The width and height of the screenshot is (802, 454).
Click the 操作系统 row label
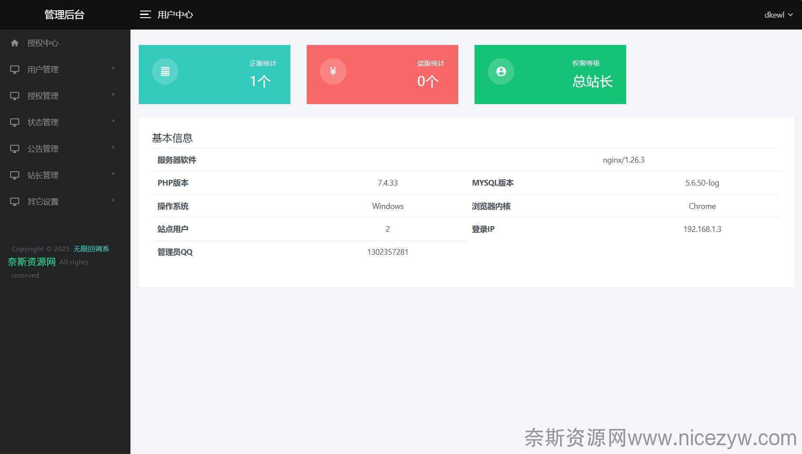[x=173, y=206]
